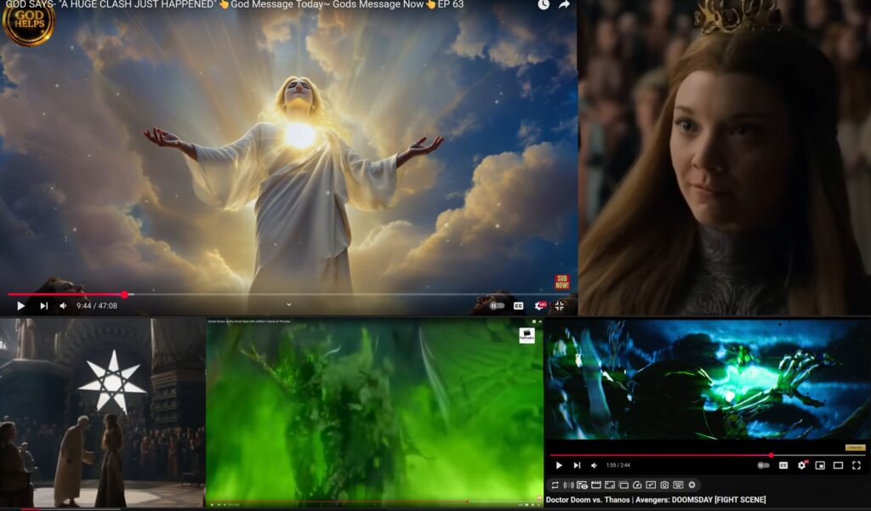871x511 pixels.
Task: Skip to next video in God Message player
Action: click(44, 305)
